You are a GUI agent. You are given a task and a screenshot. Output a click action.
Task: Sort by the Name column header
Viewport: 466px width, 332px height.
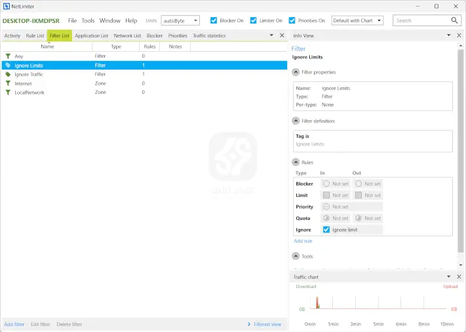click(x=47, y=47)
